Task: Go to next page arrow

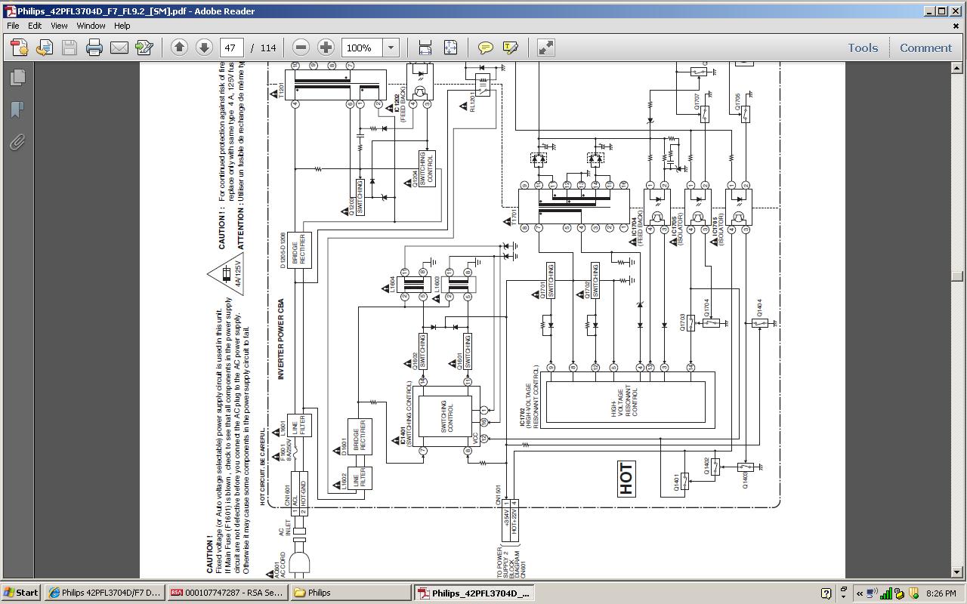Action: [x=204, y=48]
